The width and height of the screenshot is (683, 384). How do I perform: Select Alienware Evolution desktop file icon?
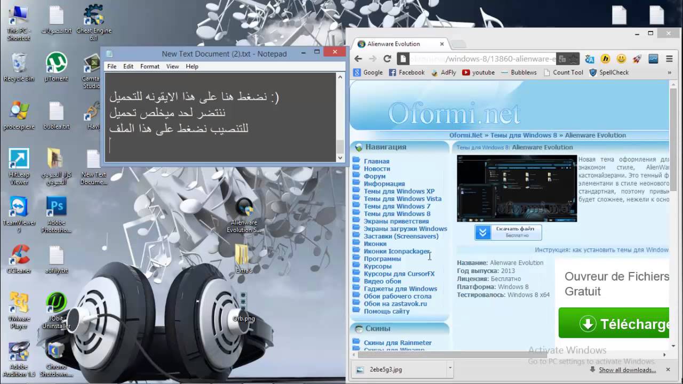pos(244,215)
